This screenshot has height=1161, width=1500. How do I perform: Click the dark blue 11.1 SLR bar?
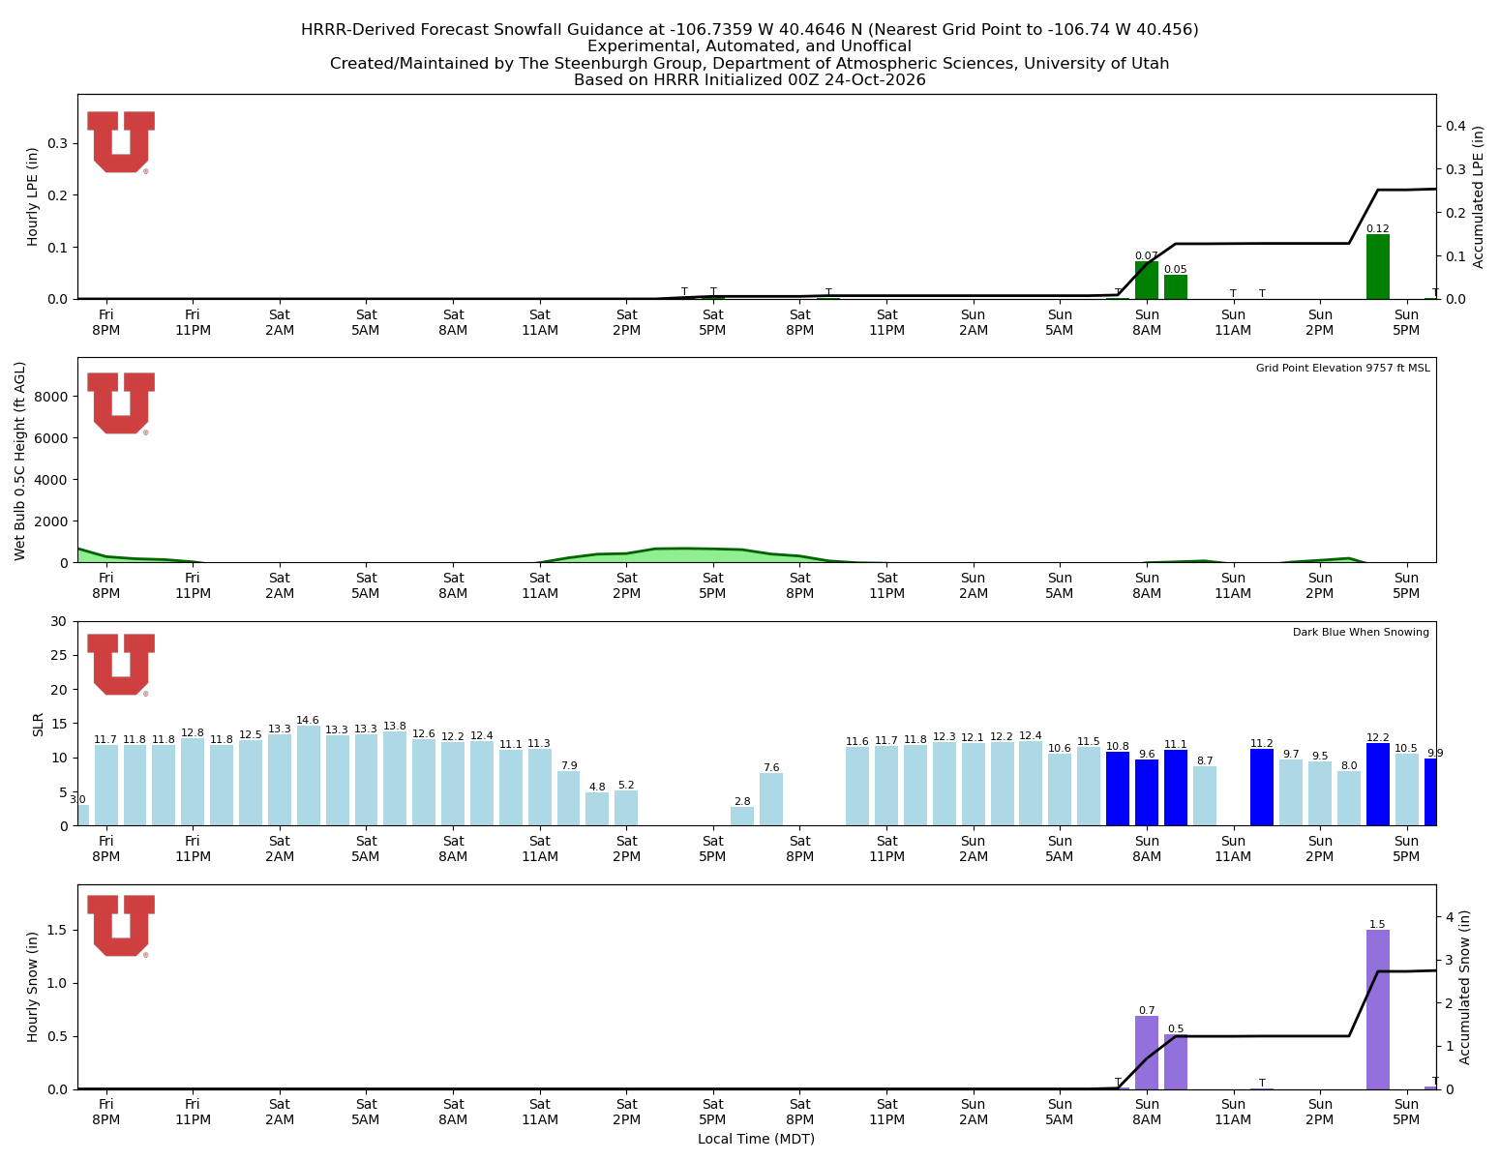(1176, 788)
